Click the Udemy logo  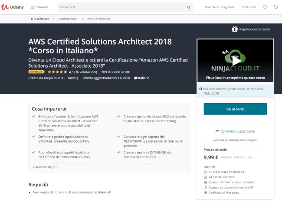coord(12,7)
